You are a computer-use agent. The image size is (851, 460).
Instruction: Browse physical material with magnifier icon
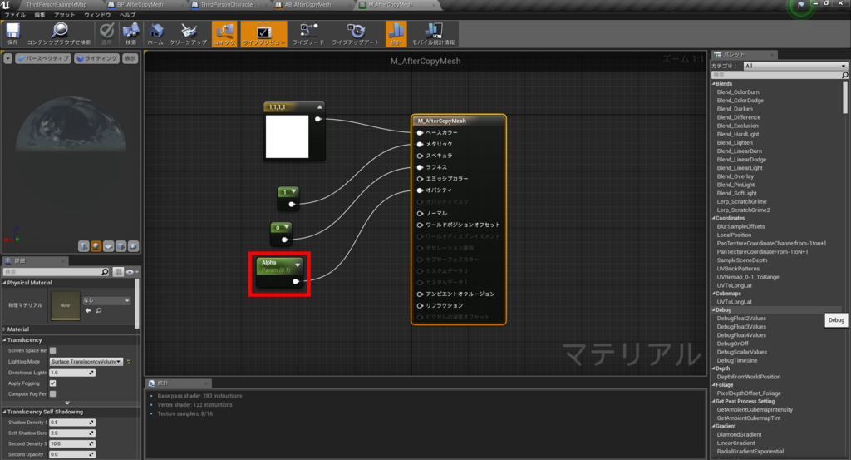pos(99,310)
